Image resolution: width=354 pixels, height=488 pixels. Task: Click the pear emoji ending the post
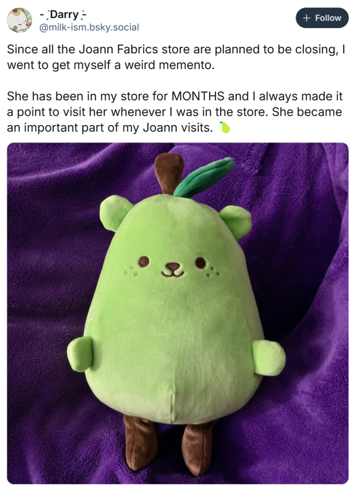(x=225, y=127)
